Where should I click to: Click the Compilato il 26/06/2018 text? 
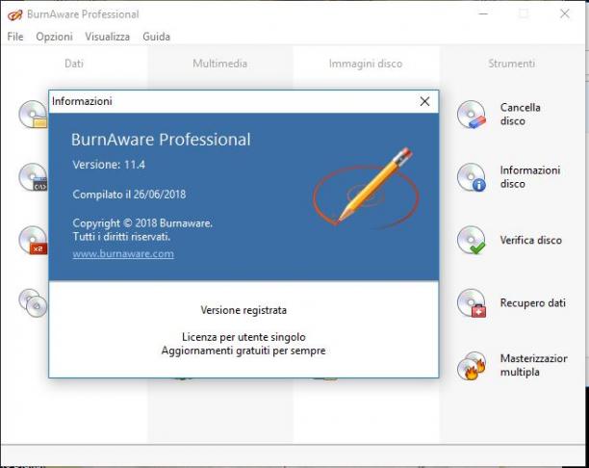[x=129, y=195]
